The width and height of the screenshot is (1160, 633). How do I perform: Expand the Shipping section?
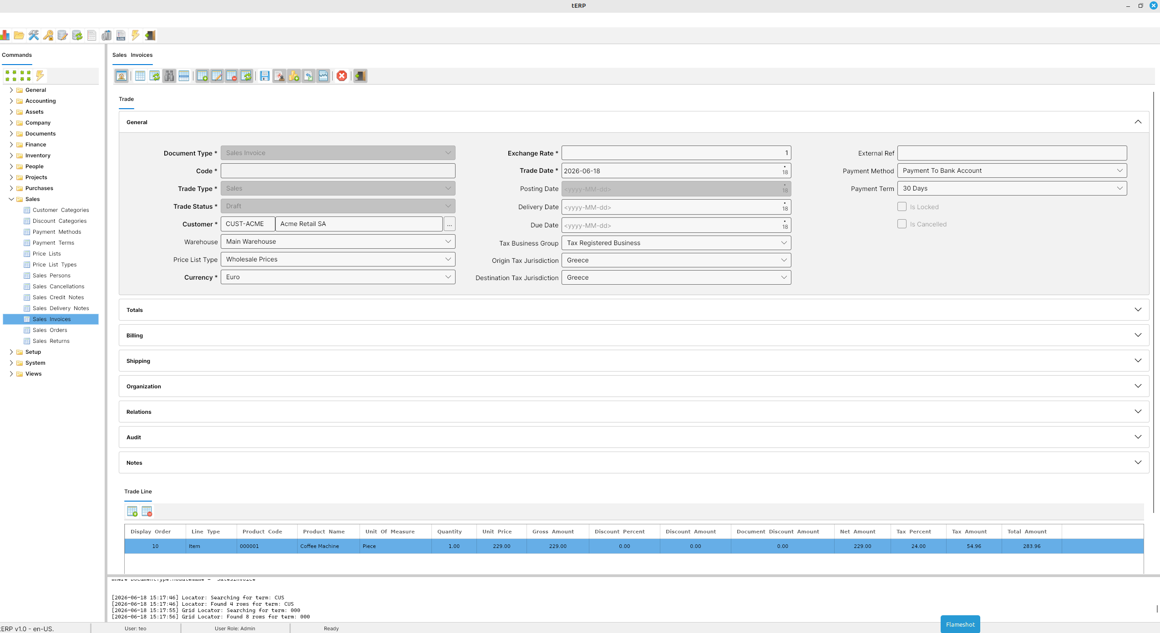pos(634,361)
